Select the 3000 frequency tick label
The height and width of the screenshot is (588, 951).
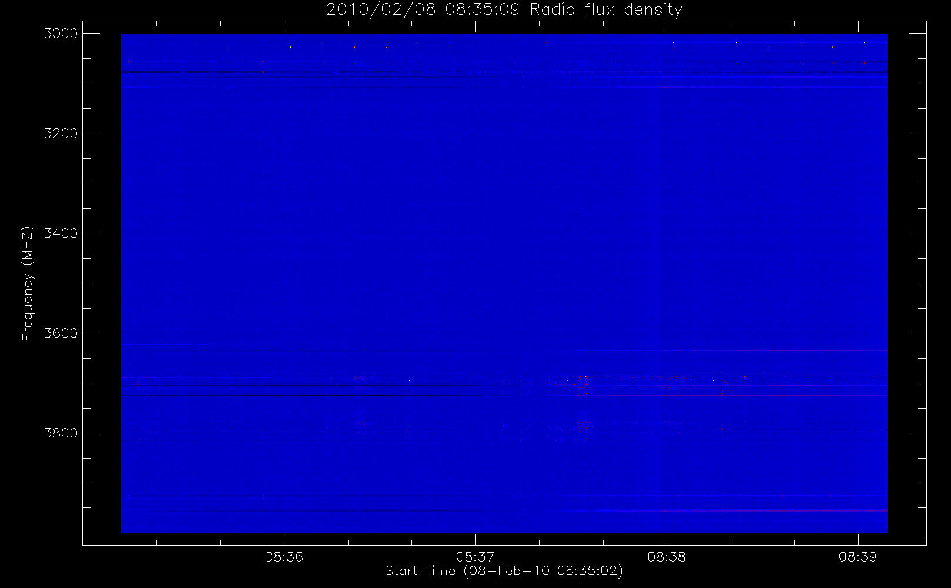tap(61, 34)
